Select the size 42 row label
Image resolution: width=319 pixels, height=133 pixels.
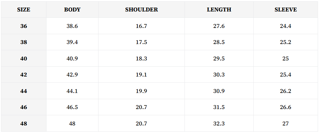24,75
